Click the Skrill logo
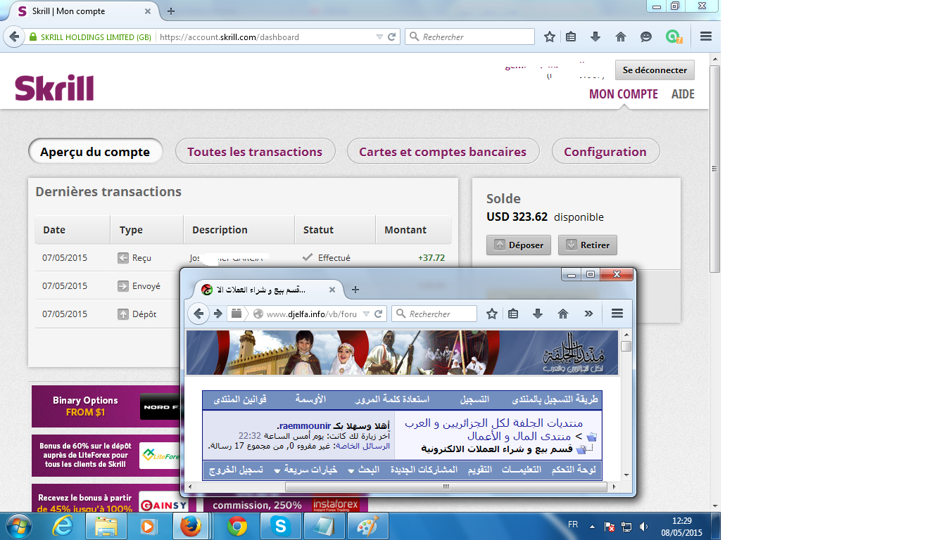 click(54, 89)
